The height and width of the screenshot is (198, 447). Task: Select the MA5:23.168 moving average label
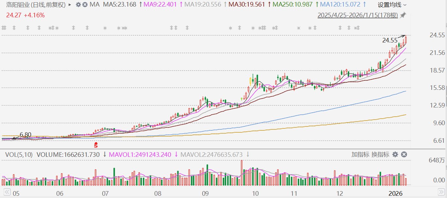pyautogui.click(x=120, y=5)
